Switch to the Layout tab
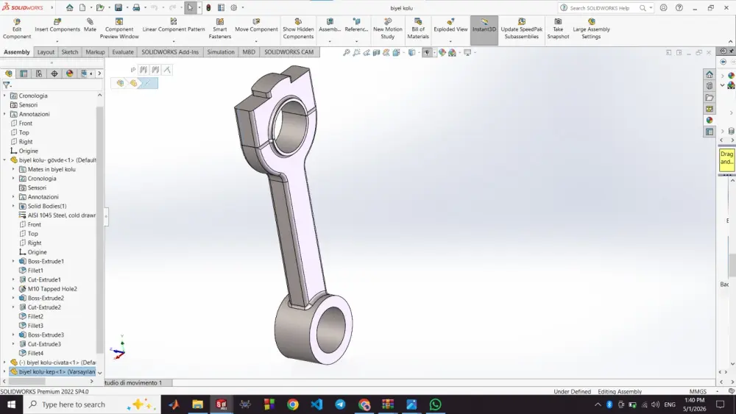This screenshot has width=736, height=414. coord(46,52)
